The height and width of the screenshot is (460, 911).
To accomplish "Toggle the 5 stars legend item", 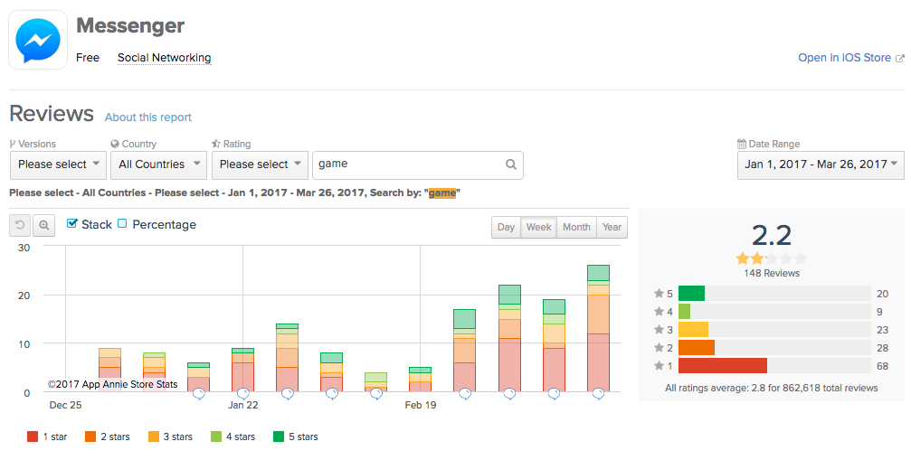I will click(x=296, y=437).
